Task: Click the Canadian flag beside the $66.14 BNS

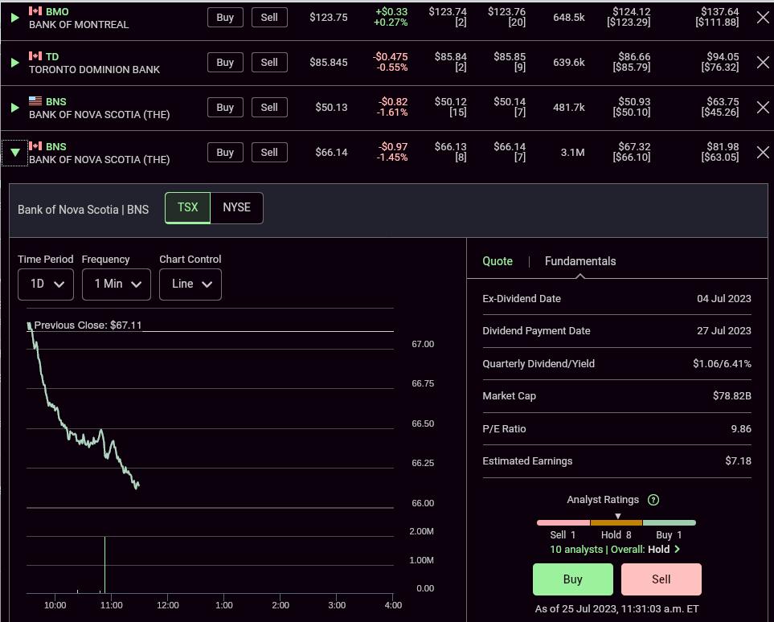Action: pos(35,145)
